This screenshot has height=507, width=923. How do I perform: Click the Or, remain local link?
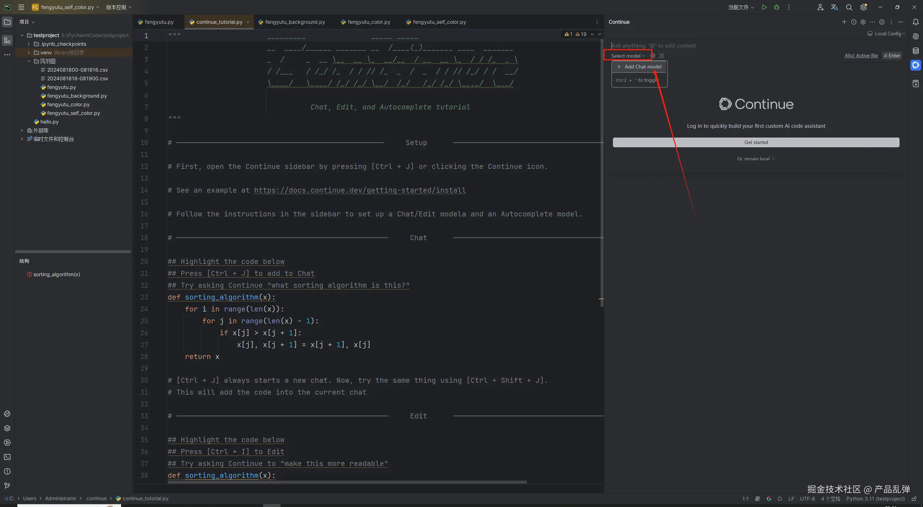(755, 159)
